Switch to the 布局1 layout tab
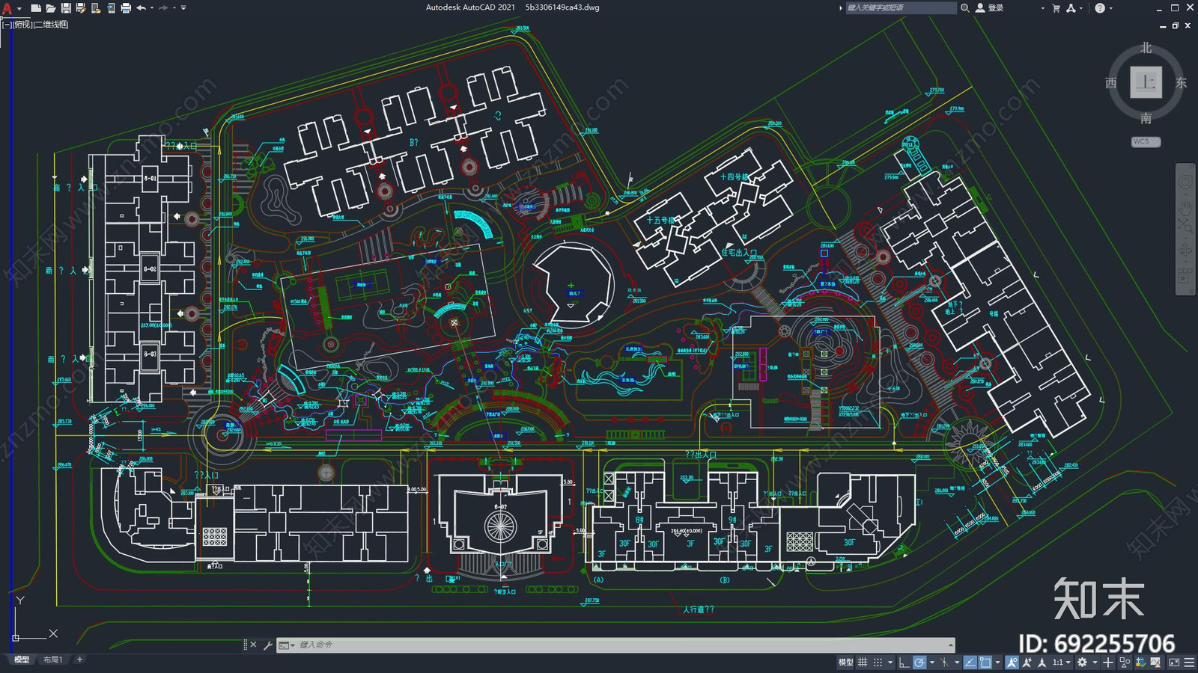Viewport: 1198px width, 673px height. coord(52,660)
